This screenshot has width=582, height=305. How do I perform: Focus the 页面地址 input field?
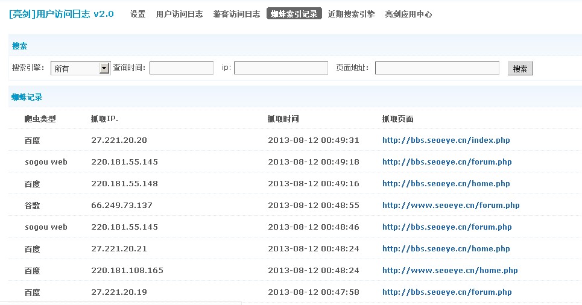[x=437, y=68]
